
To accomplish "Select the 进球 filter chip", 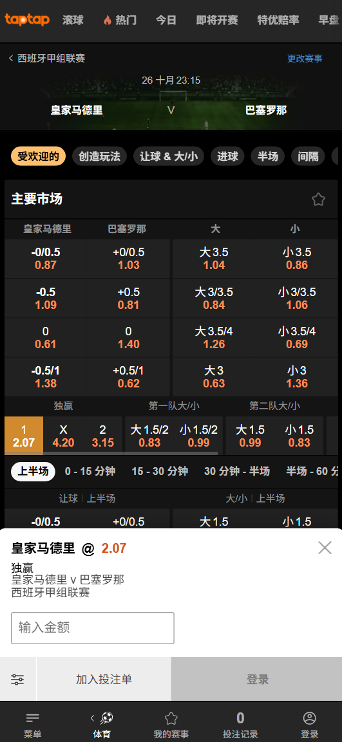I will coord(227,156).
